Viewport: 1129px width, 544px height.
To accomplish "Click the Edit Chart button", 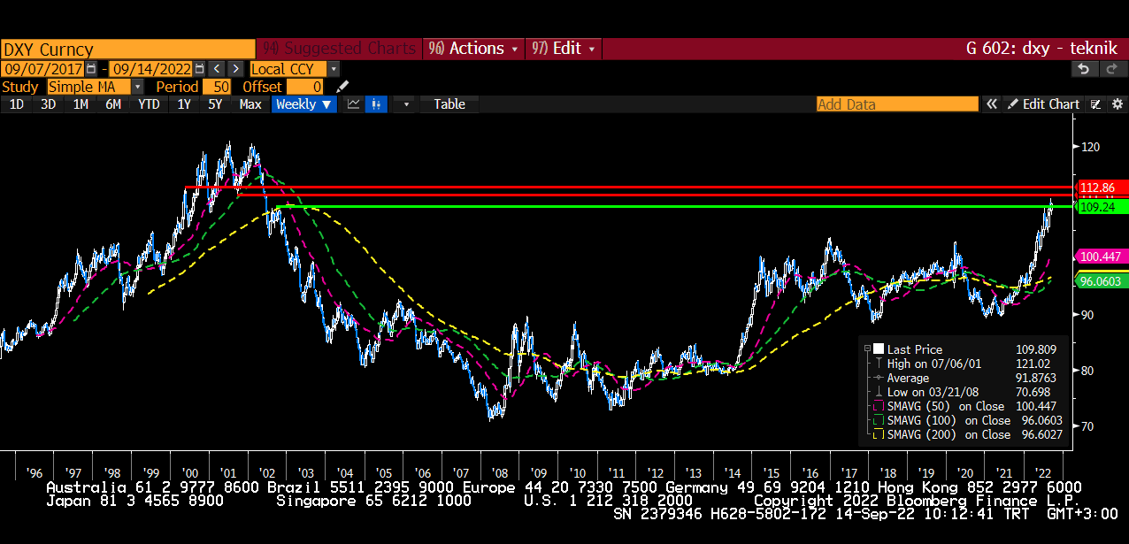I will point(1044,104).
